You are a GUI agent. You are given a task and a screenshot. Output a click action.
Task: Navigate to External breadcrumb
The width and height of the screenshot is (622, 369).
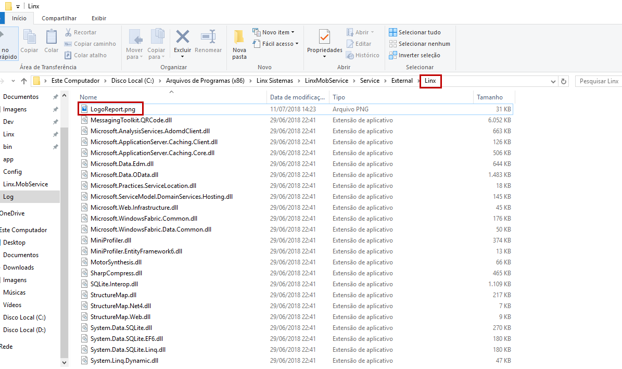(x=402, y=81)
